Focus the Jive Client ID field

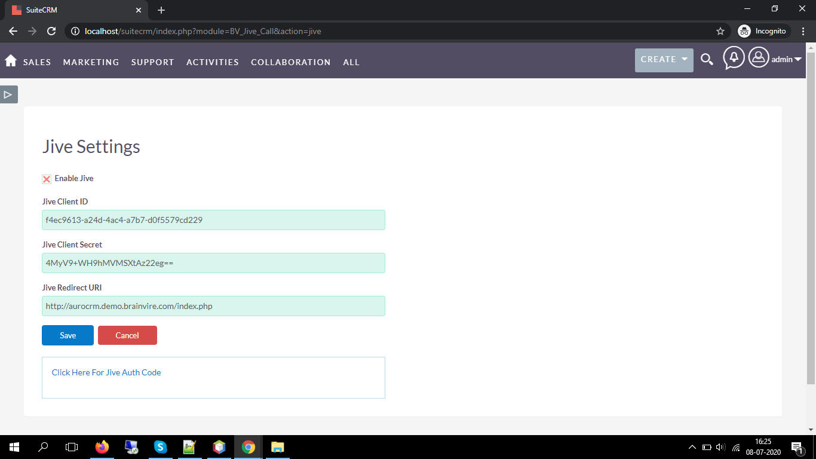(x=213, y=220)
